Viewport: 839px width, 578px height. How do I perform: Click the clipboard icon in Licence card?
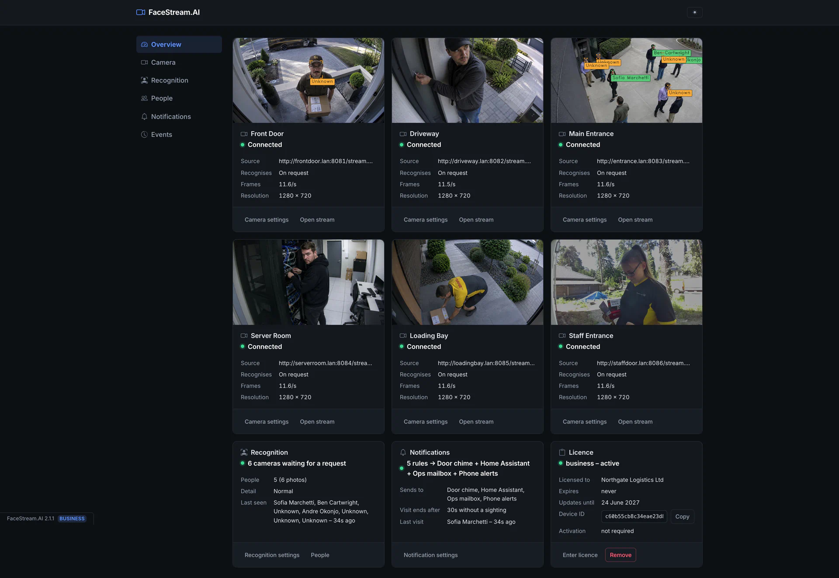pyautogui.click(x=562, y=453)
